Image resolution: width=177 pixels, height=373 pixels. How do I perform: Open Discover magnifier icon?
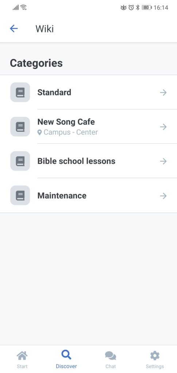coord(66,355)
